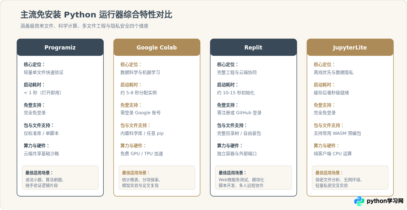This screenshot has width=407, height=210.
Task: Click the '启动耗时：' label in the Google Colab card
Action: pyautogui.click(x=131, y=85)
